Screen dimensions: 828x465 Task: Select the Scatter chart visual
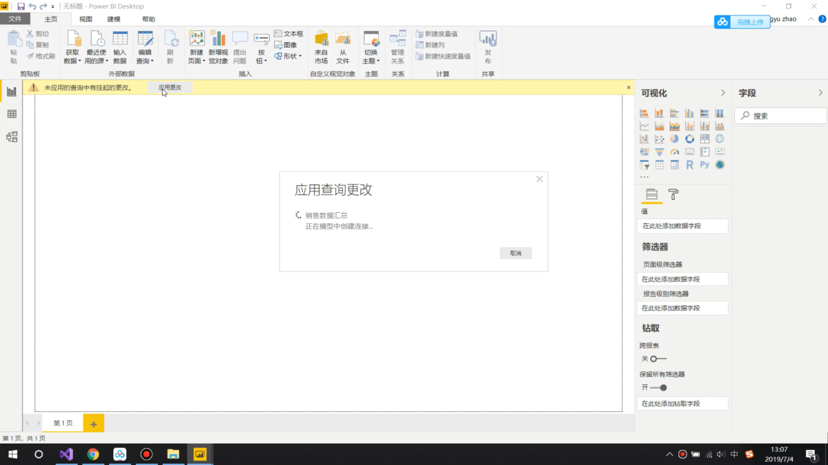[x=660, y=138]
